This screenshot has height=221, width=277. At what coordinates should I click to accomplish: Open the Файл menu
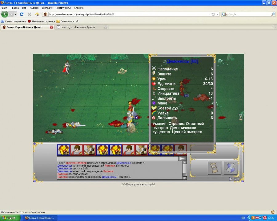4,8
